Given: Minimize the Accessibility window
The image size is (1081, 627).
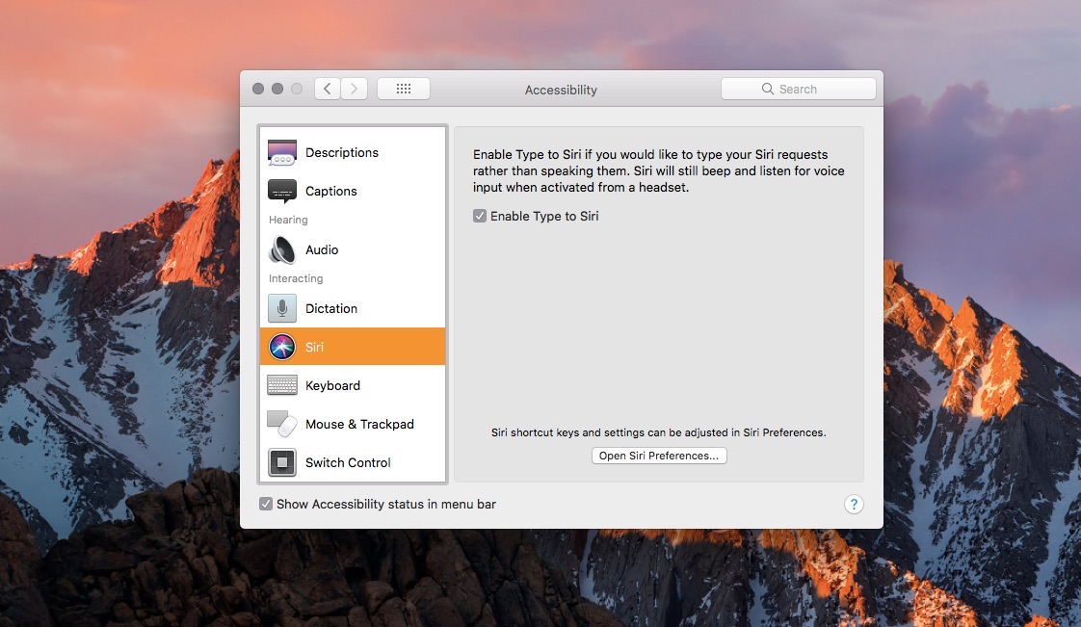Looking at the screenshot, I should (277, 89).
